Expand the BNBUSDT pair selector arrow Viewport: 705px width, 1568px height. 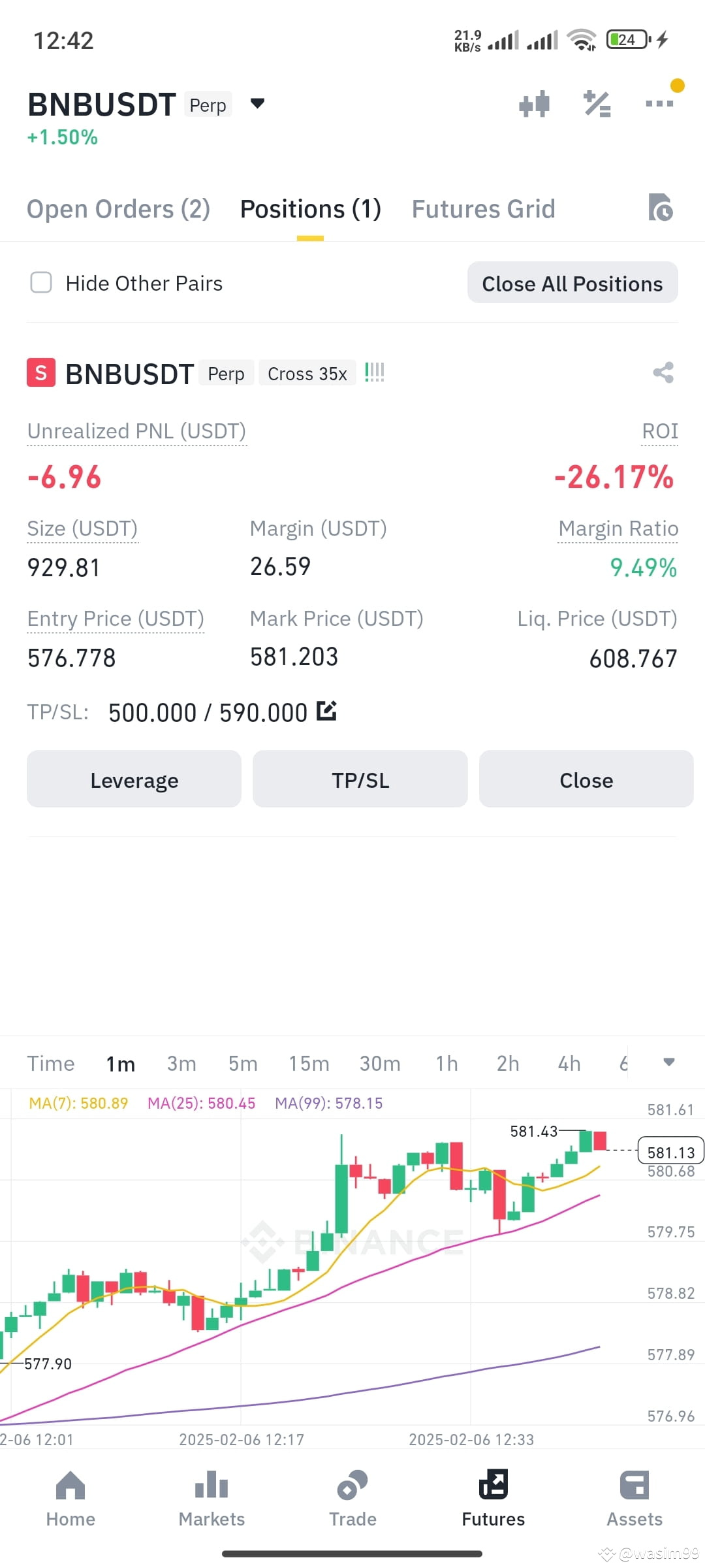(x=258, y=103)
